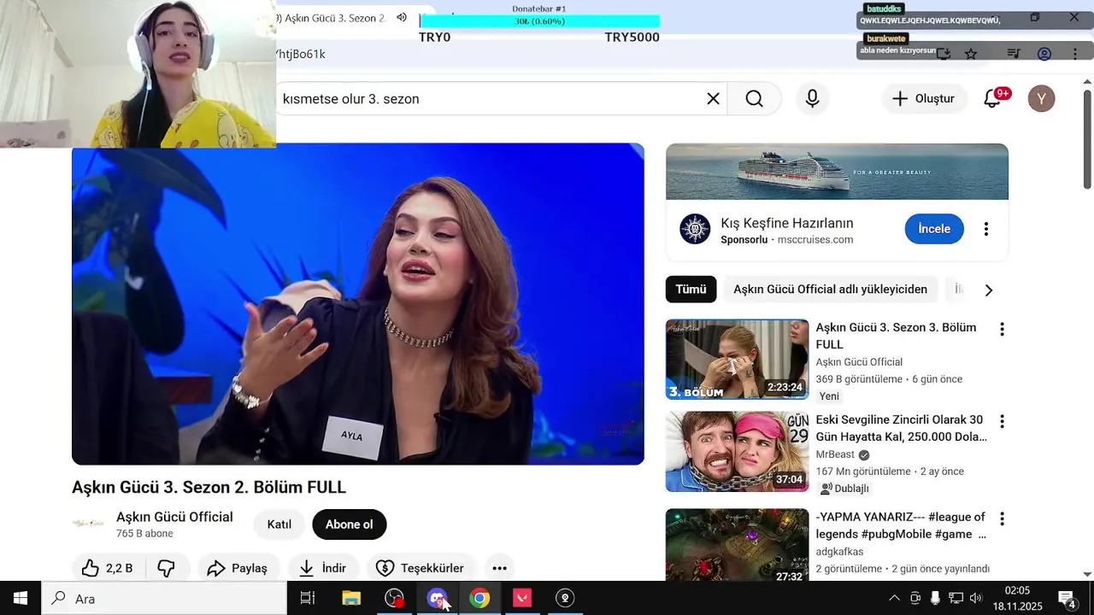This screenshot has width=1094, height=615.
Task: Open Valorant icon on taskbar
Action: tap(522, 598)
